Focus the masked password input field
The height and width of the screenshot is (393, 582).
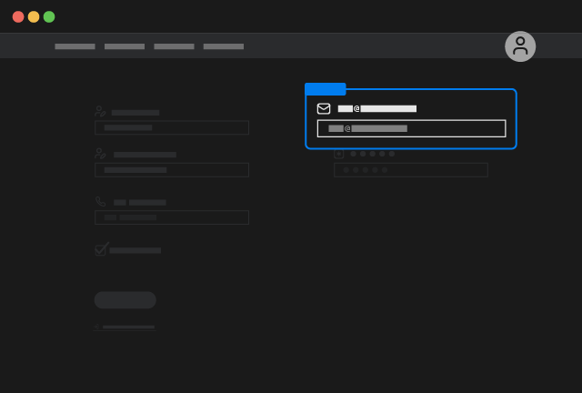coord(411,170)
